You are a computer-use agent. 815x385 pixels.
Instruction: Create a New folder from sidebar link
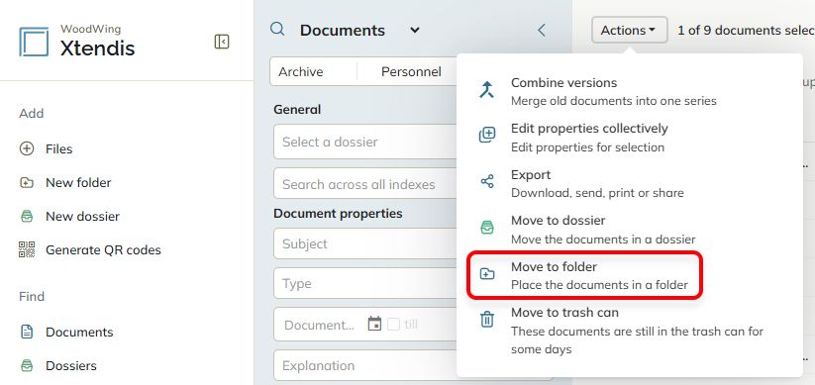pyautogui.click(x=78, y=183)
